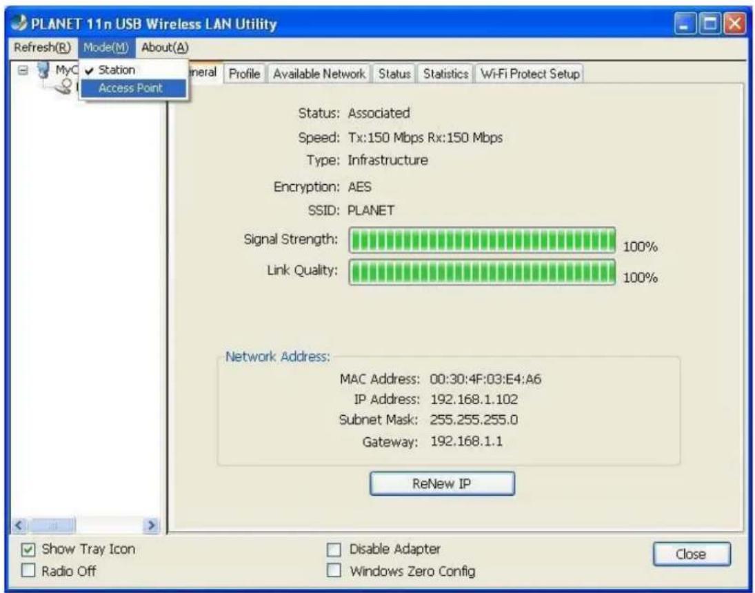This screenshot has height=593, width=755.
Task: Click the tree panel horizontal scrollbar thumb
Action: click(52, 525)
